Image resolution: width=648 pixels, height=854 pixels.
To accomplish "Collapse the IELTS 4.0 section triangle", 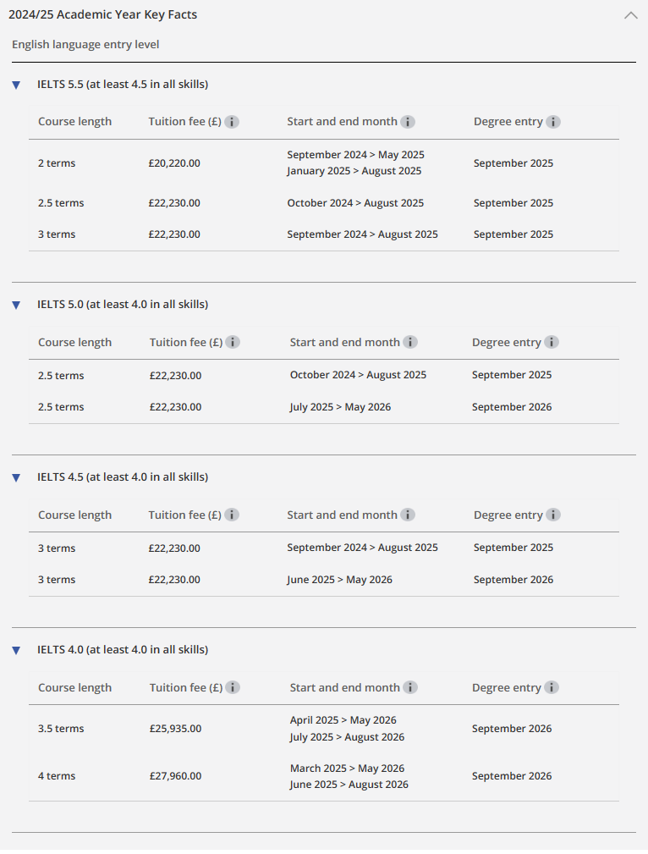I will click(x=16, y=650).
